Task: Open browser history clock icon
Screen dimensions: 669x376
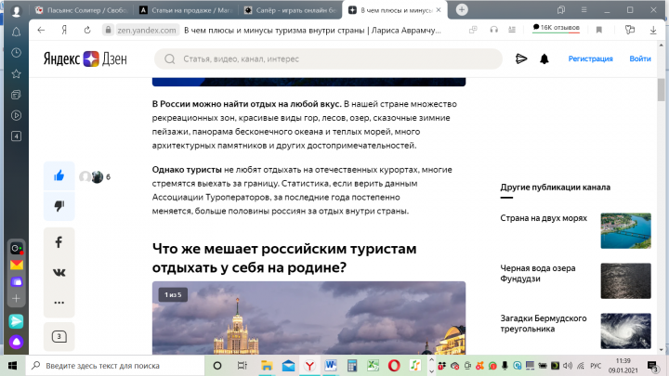Action: point(16,53)
